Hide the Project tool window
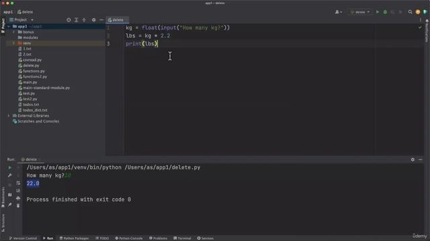The height and width of the screenshot is (241, 430). tap(101, 20)
